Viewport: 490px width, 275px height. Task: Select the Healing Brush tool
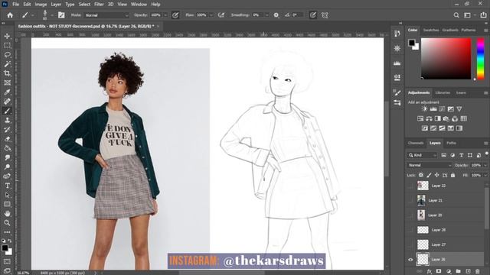pos(7,102)
